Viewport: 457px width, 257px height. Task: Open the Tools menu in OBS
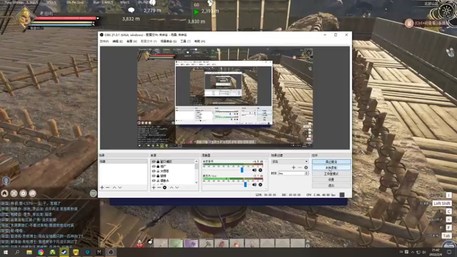[185, 41]
